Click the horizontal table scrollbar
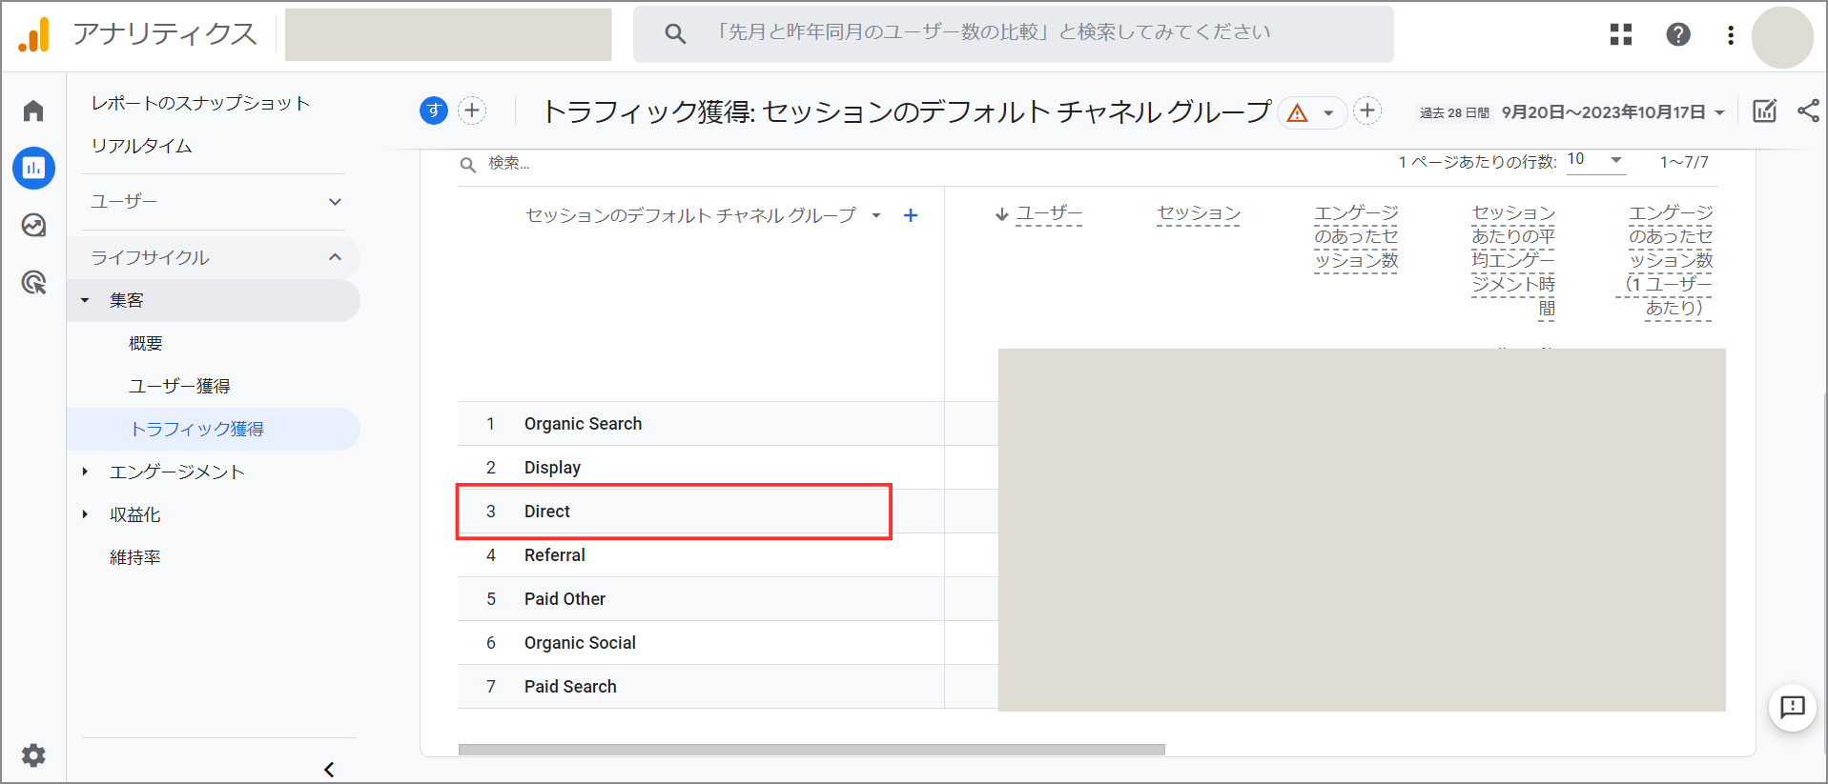 [x=811, y=750]
